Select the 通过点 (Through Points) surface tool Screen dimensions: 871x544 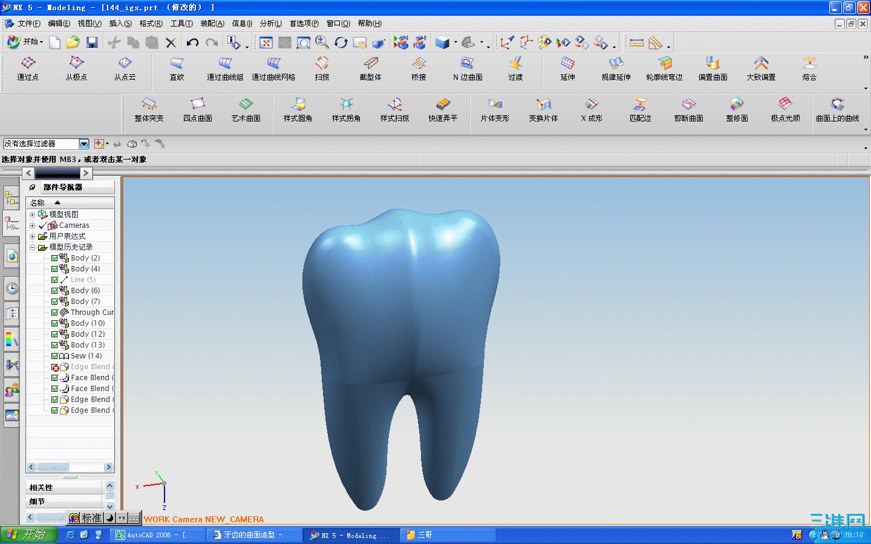[28, 69]
